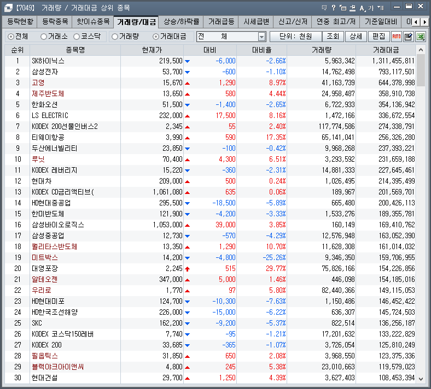Sort by the 순위 column header

(x=17, y=50)
